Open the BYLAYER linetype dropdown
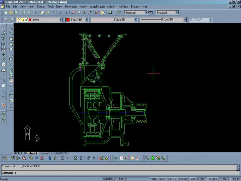 [114, 20]
